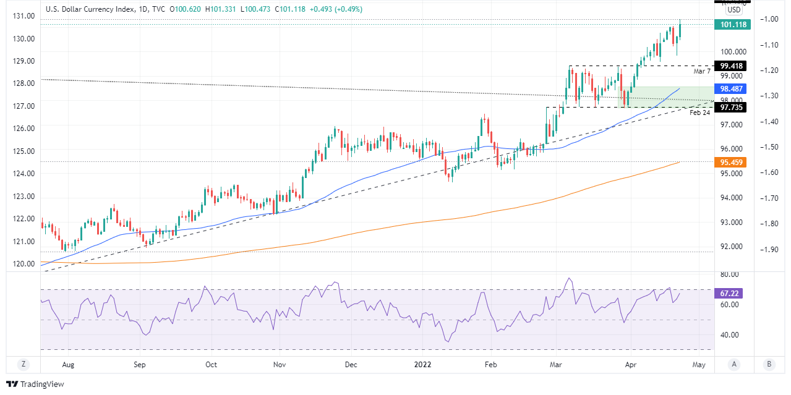This screenshot has height=395, width=791.
Task: Toggle the B scale button
Action: (x=769, y=365)
